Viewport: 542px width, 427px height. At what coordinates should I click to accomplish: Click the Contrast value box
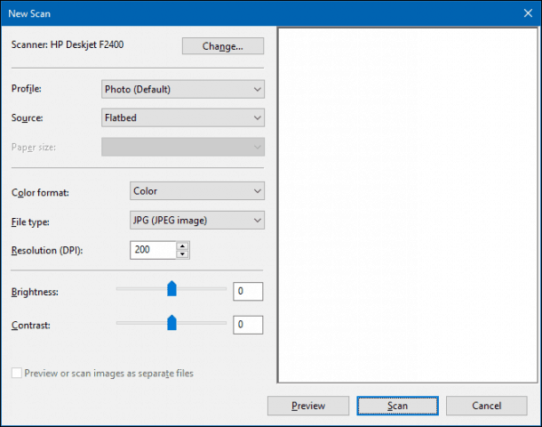click(x=248, y=325)
